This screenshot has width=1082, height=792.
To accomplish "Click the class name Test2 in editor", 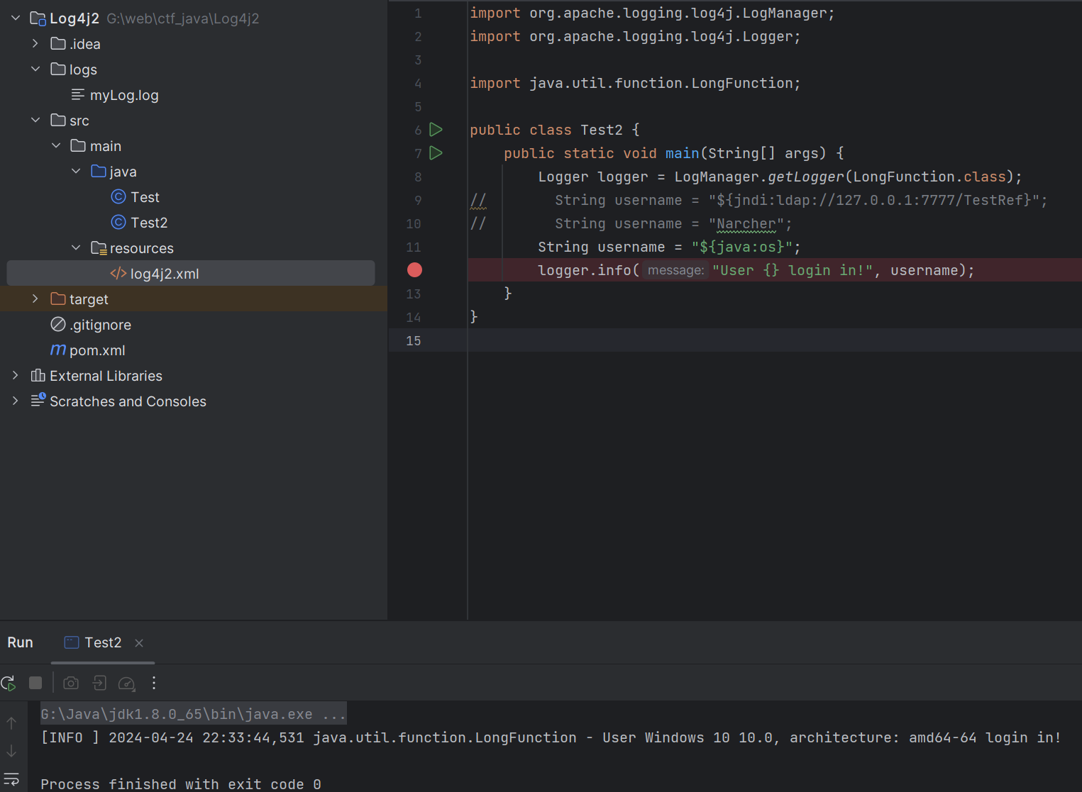I will [602, 130].
